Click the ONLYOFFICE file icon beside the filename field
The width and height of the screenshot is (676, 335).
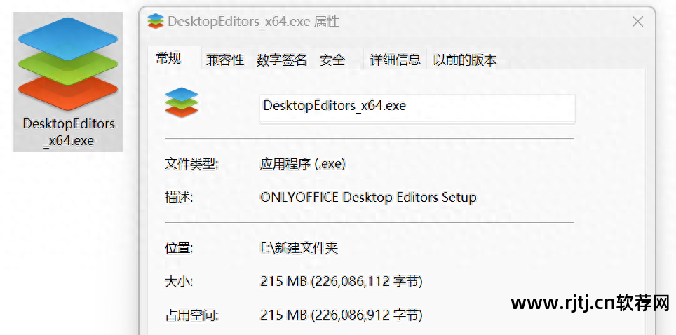pos(182,103)
